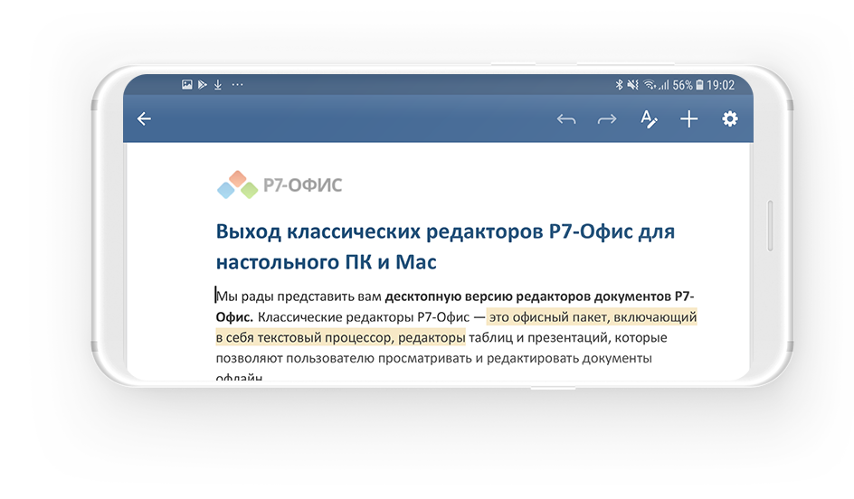
Task: Redo the last action
Action: coord(607,119)
